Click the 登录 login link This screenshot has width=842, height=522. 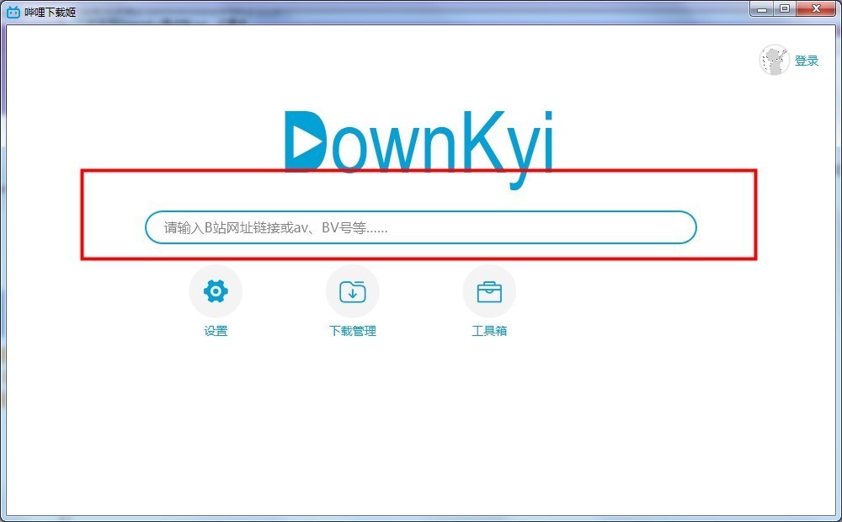pyautogui.click(x=807, y=61)
